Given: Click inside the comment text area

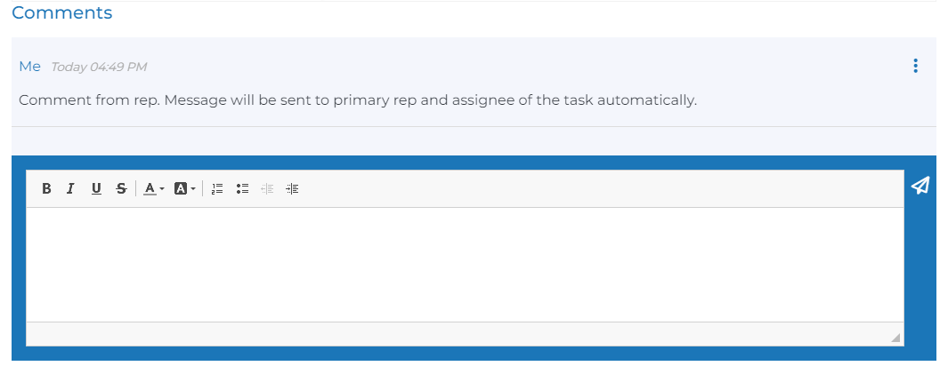Looking at the screenshot, I should pos(465,264).
